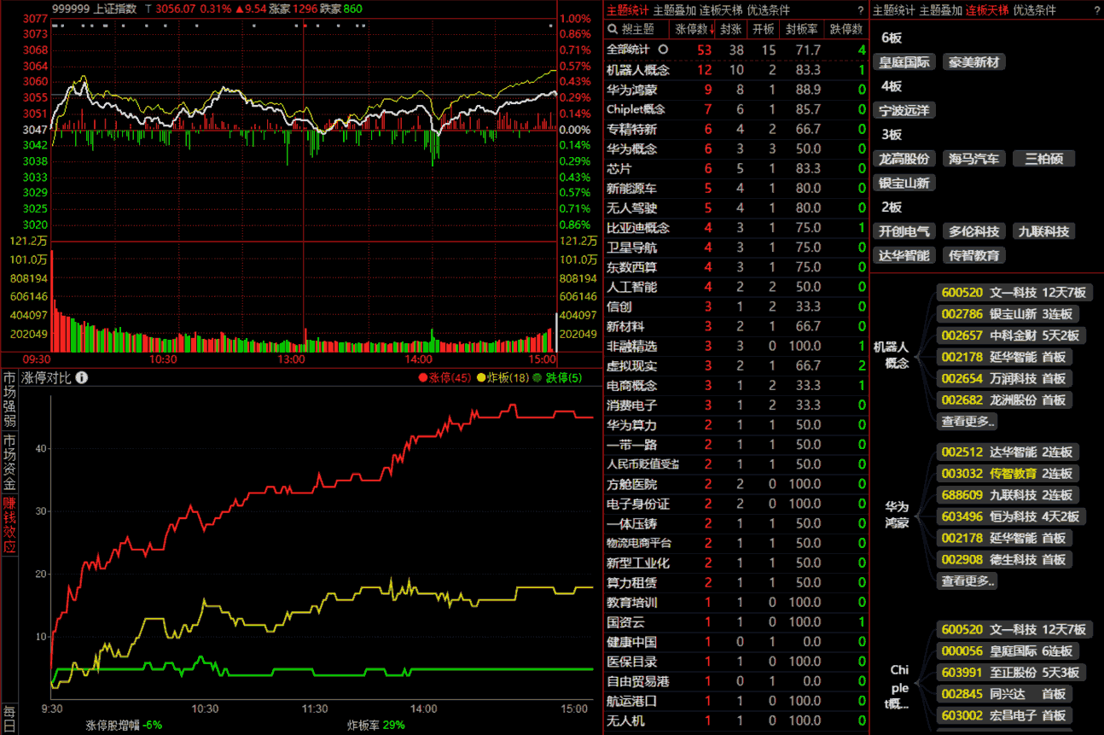Open stock 603991 至正股份 5天3板
The image size is (1104, 735).
coord(1010,673)
